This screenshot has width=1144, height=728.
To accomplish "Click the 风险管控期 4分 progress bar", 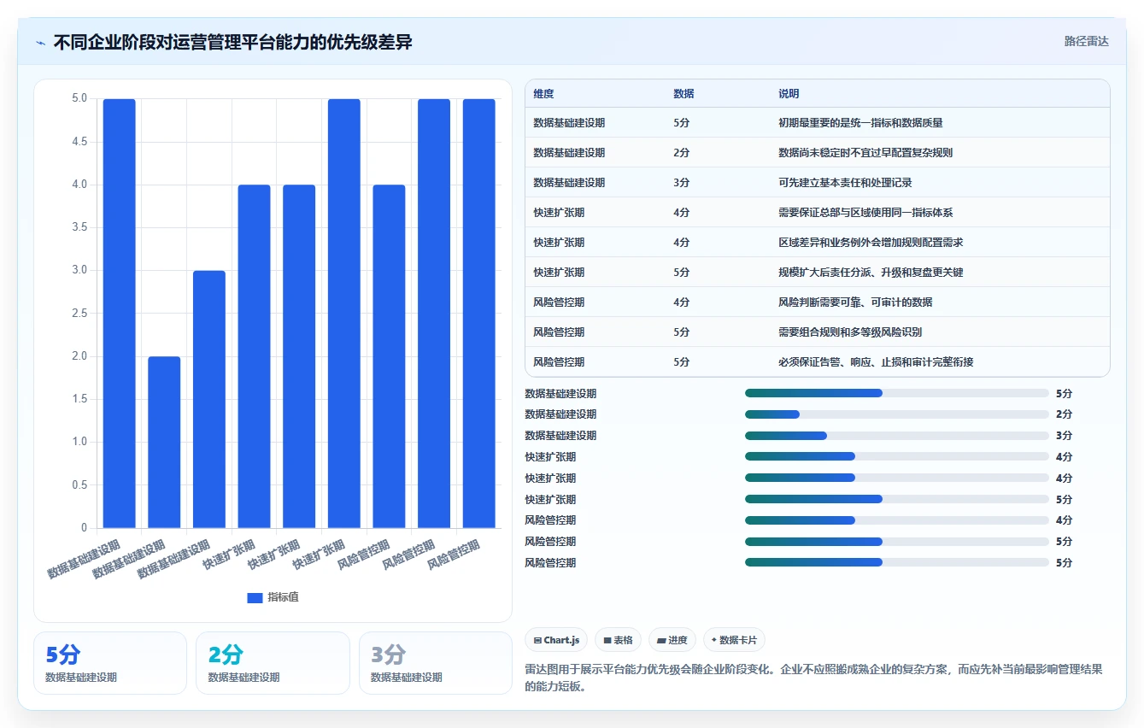I will click(896, 520).
